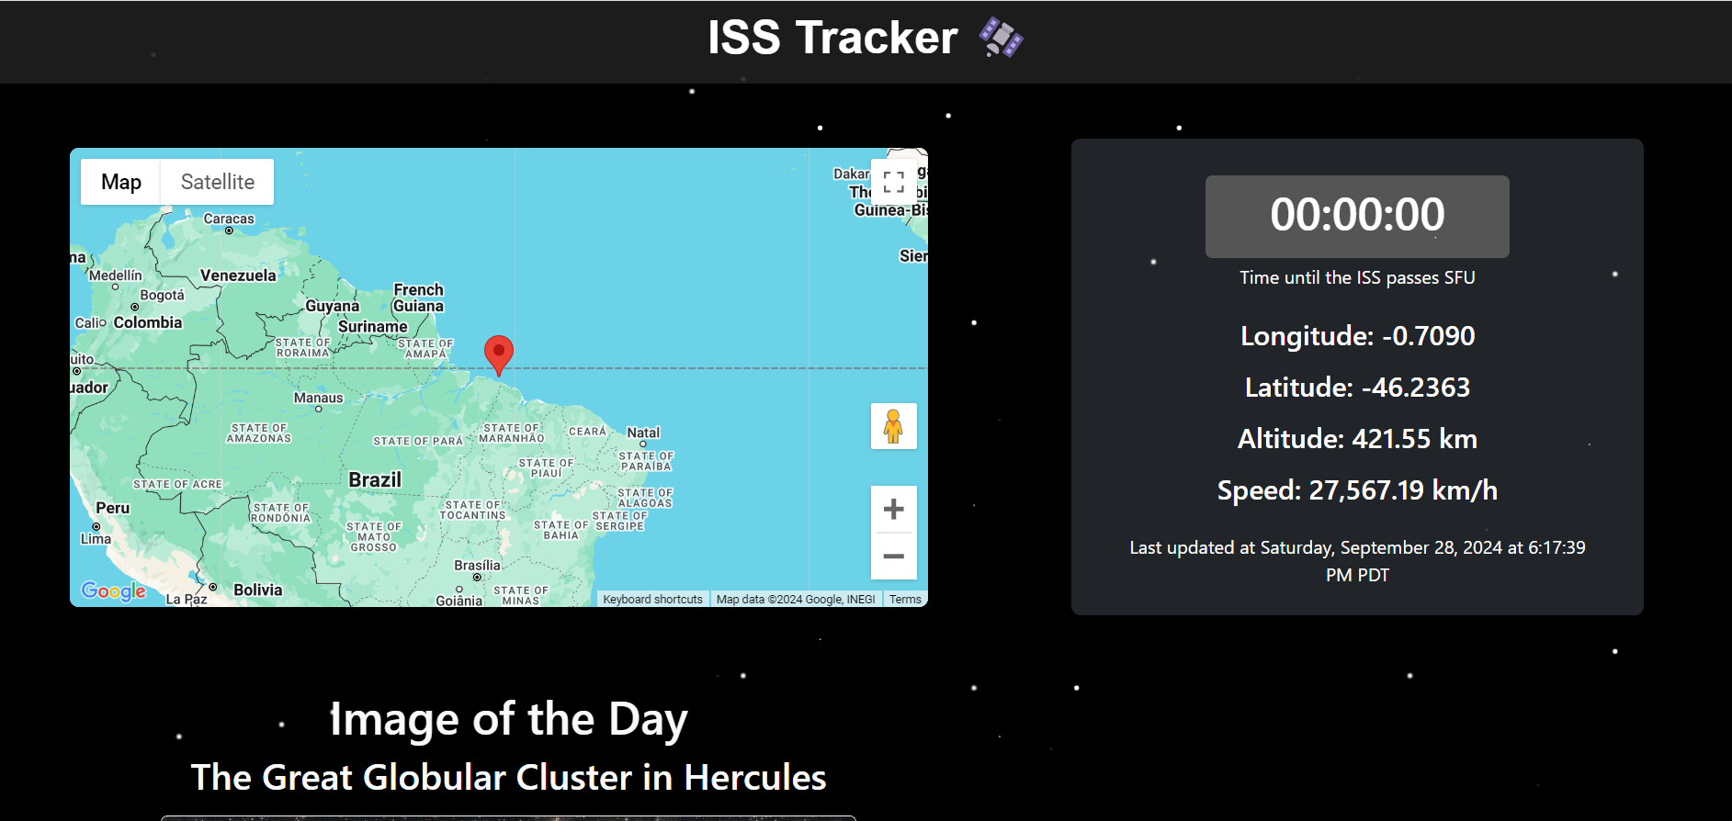Open map Terms link

(905, 600)
